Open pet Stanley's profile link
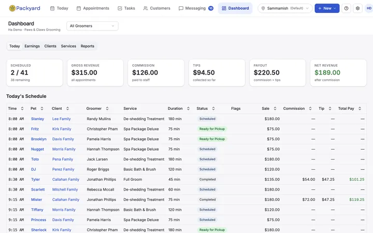 38,119
